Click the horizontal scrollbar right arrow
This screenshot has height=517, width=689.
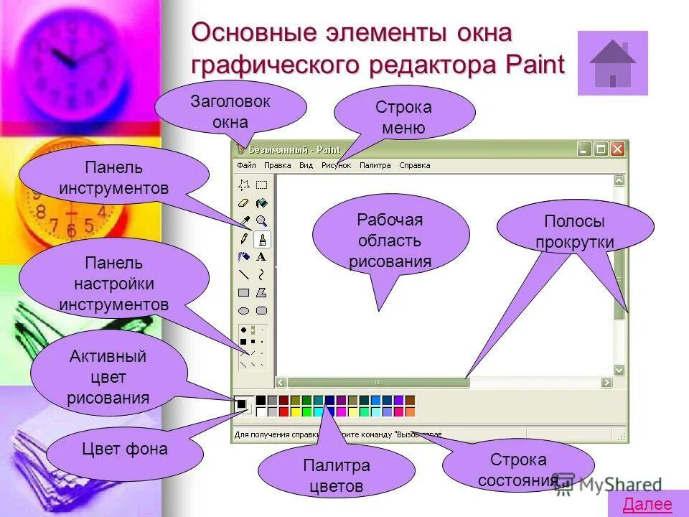pos(606,382)
